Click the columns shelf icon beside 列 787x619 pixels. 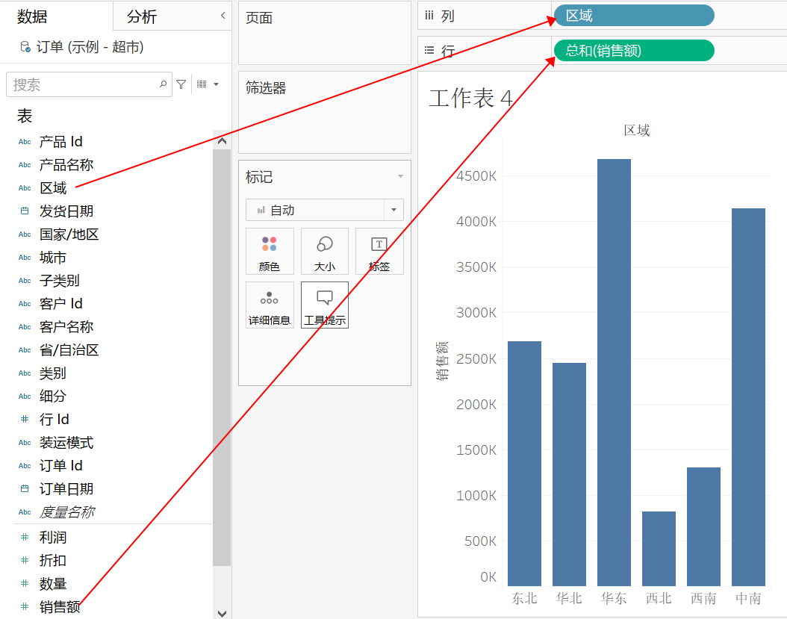[x=429, y=16]
